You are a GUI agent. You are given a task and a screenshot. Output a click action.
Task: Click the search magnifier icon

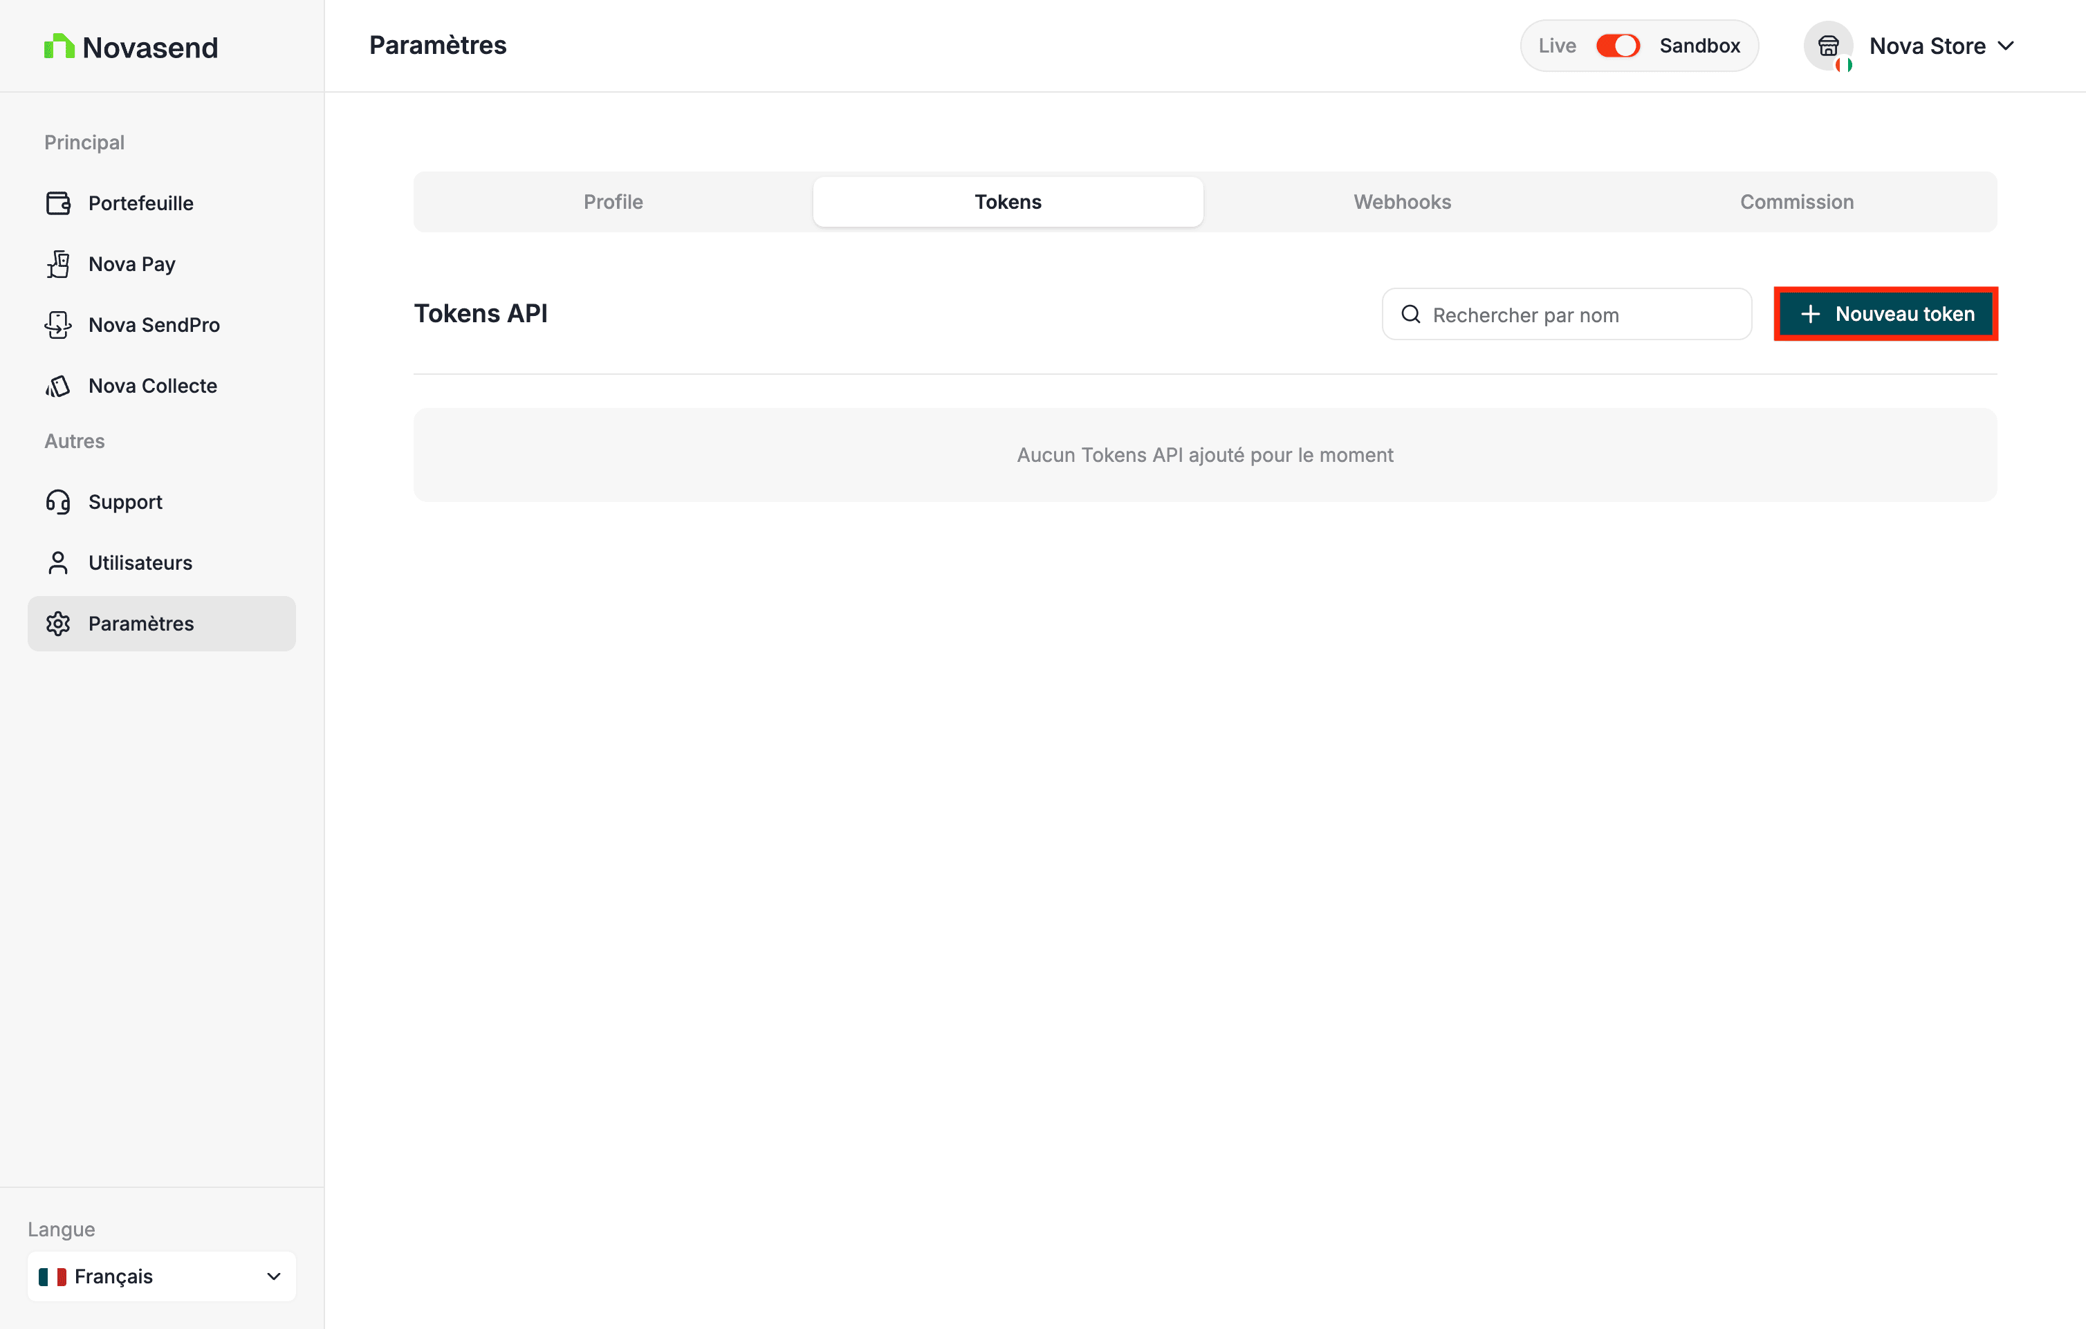pyautogui.click(x=1411, y=315)
